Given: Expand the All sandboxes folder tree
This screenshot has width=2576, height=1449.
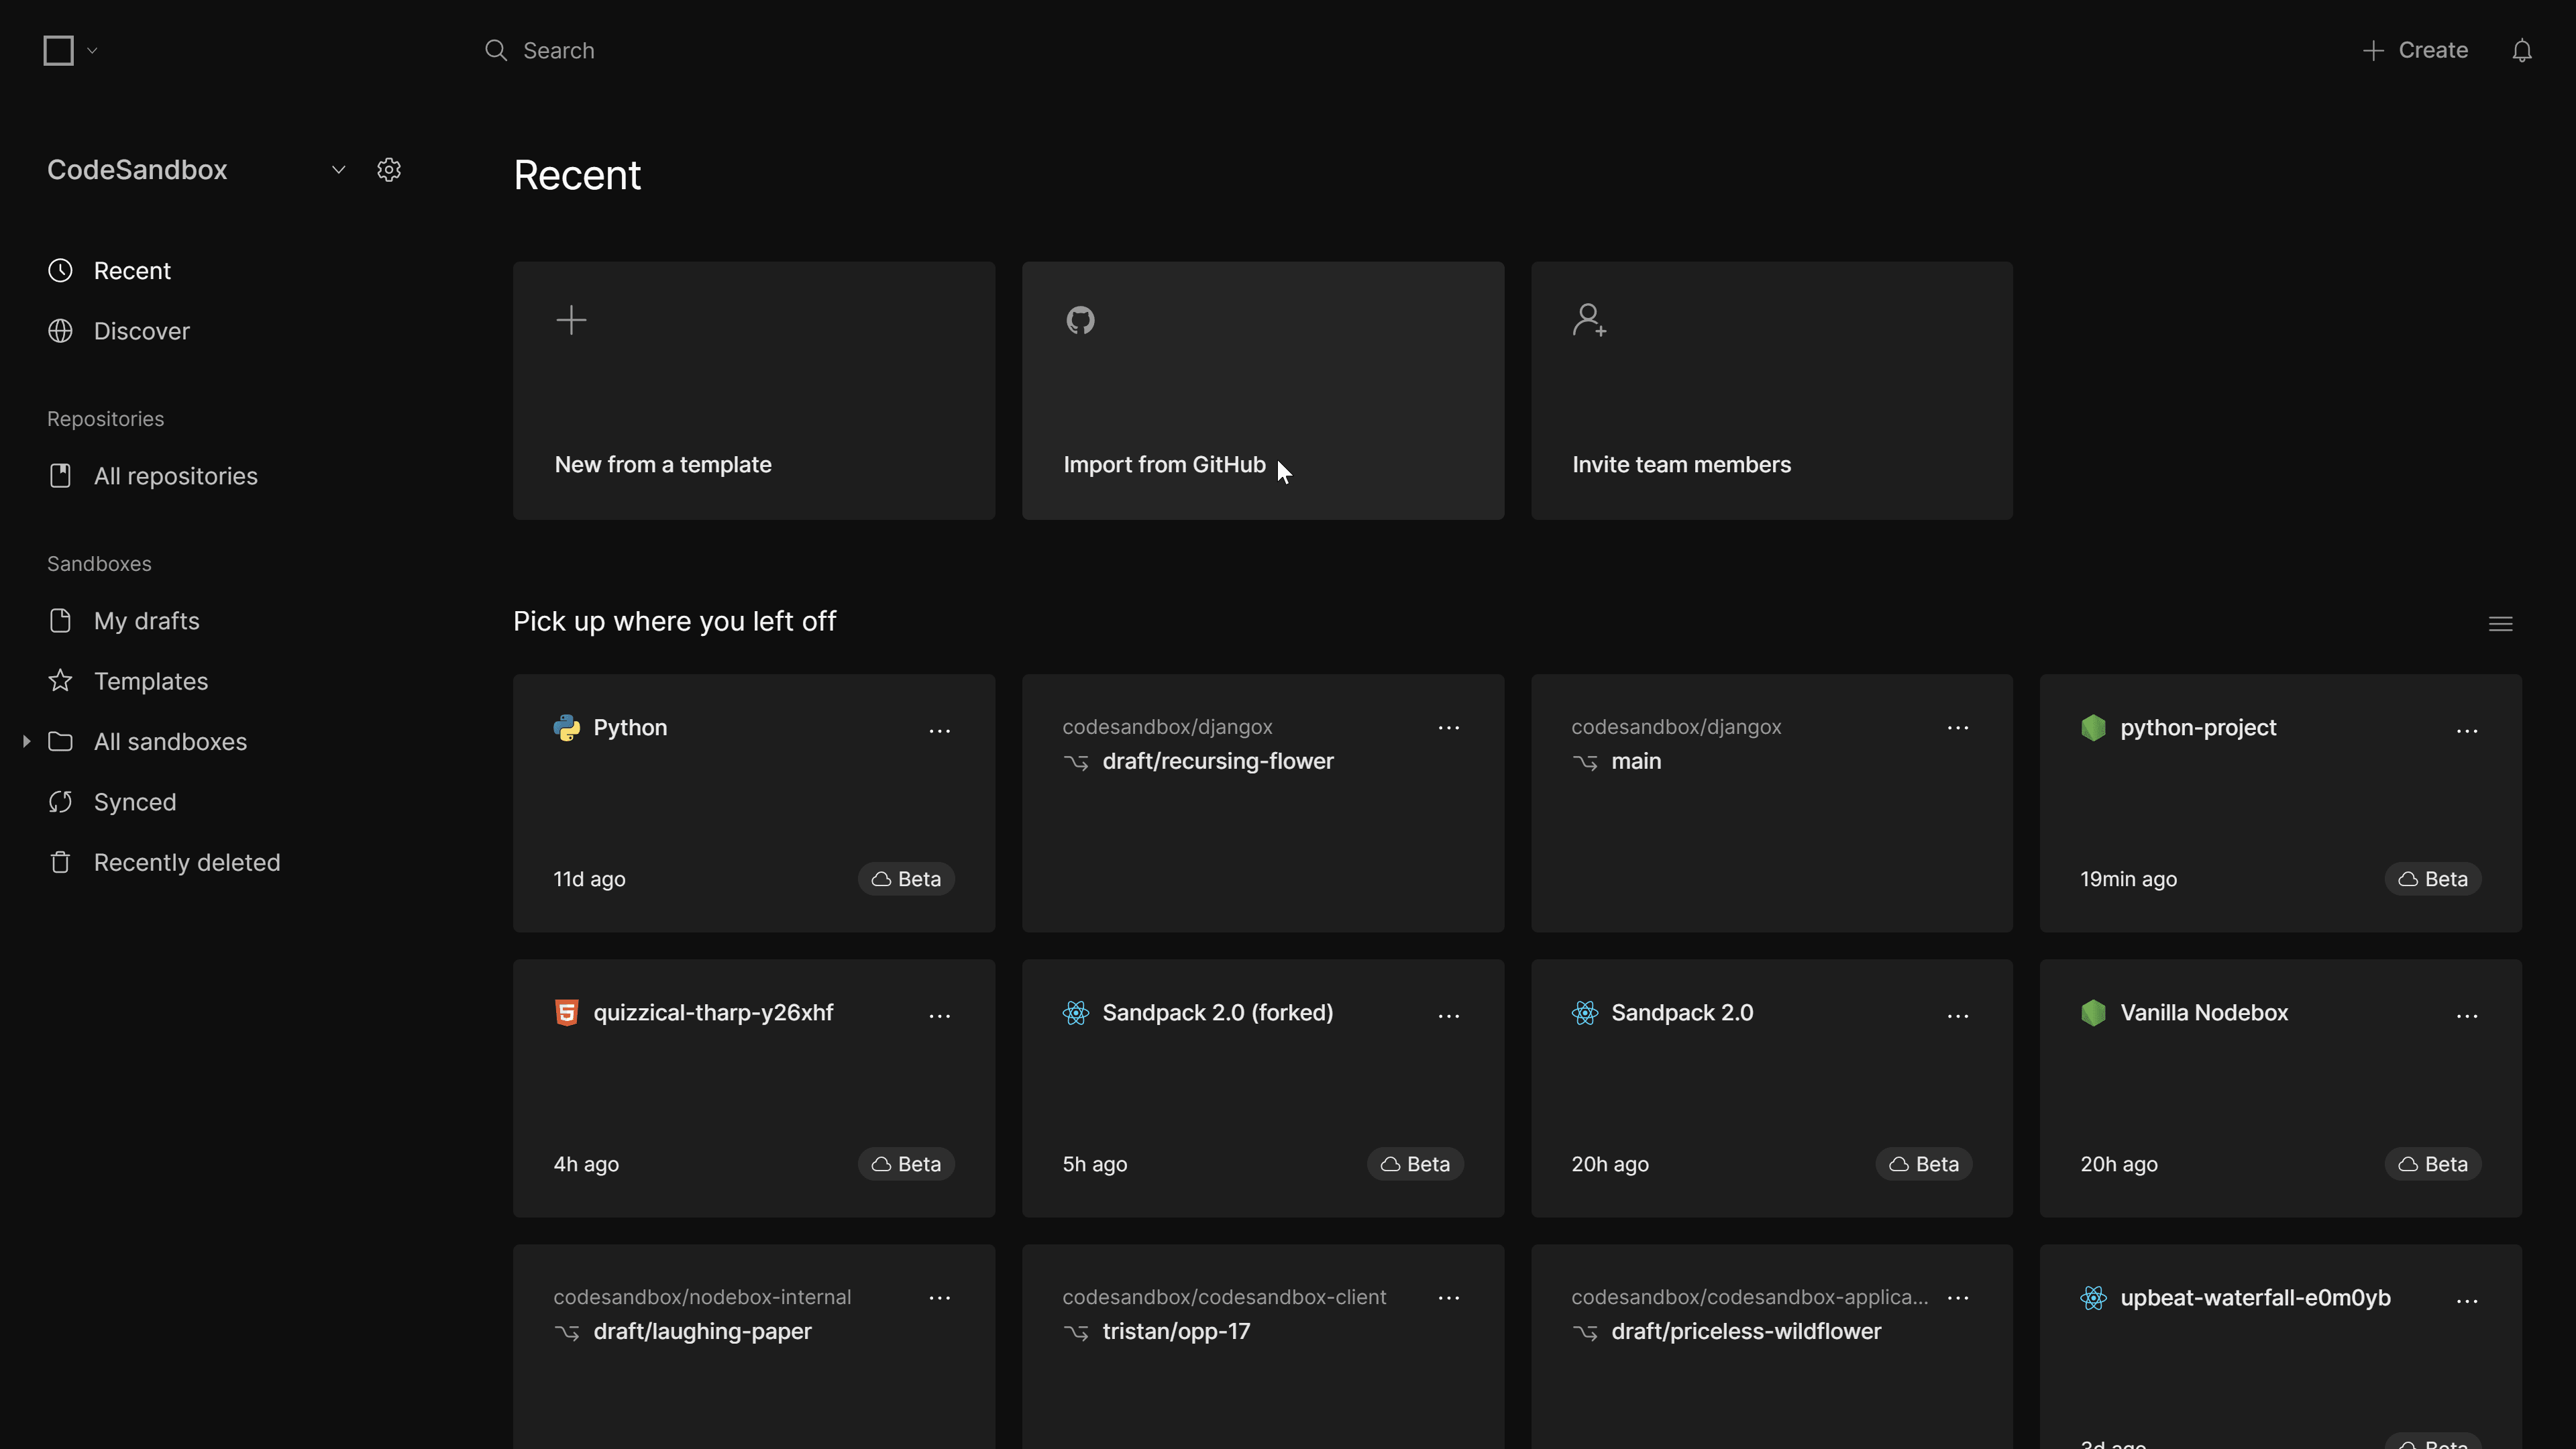Looking at the screenshot, I should (26, 741).
